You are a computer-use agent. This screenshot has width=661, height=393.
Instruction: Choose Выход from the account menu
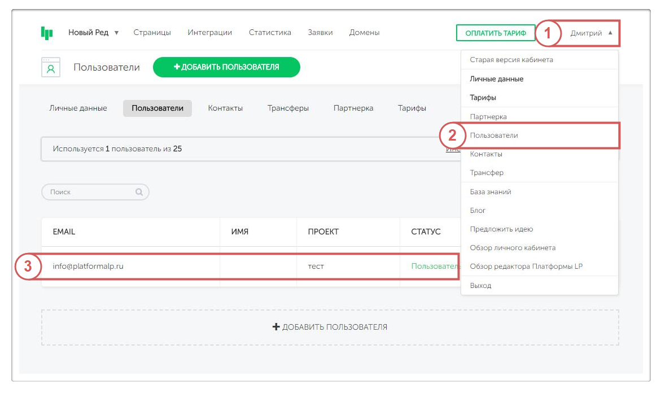tap(480, 286)
